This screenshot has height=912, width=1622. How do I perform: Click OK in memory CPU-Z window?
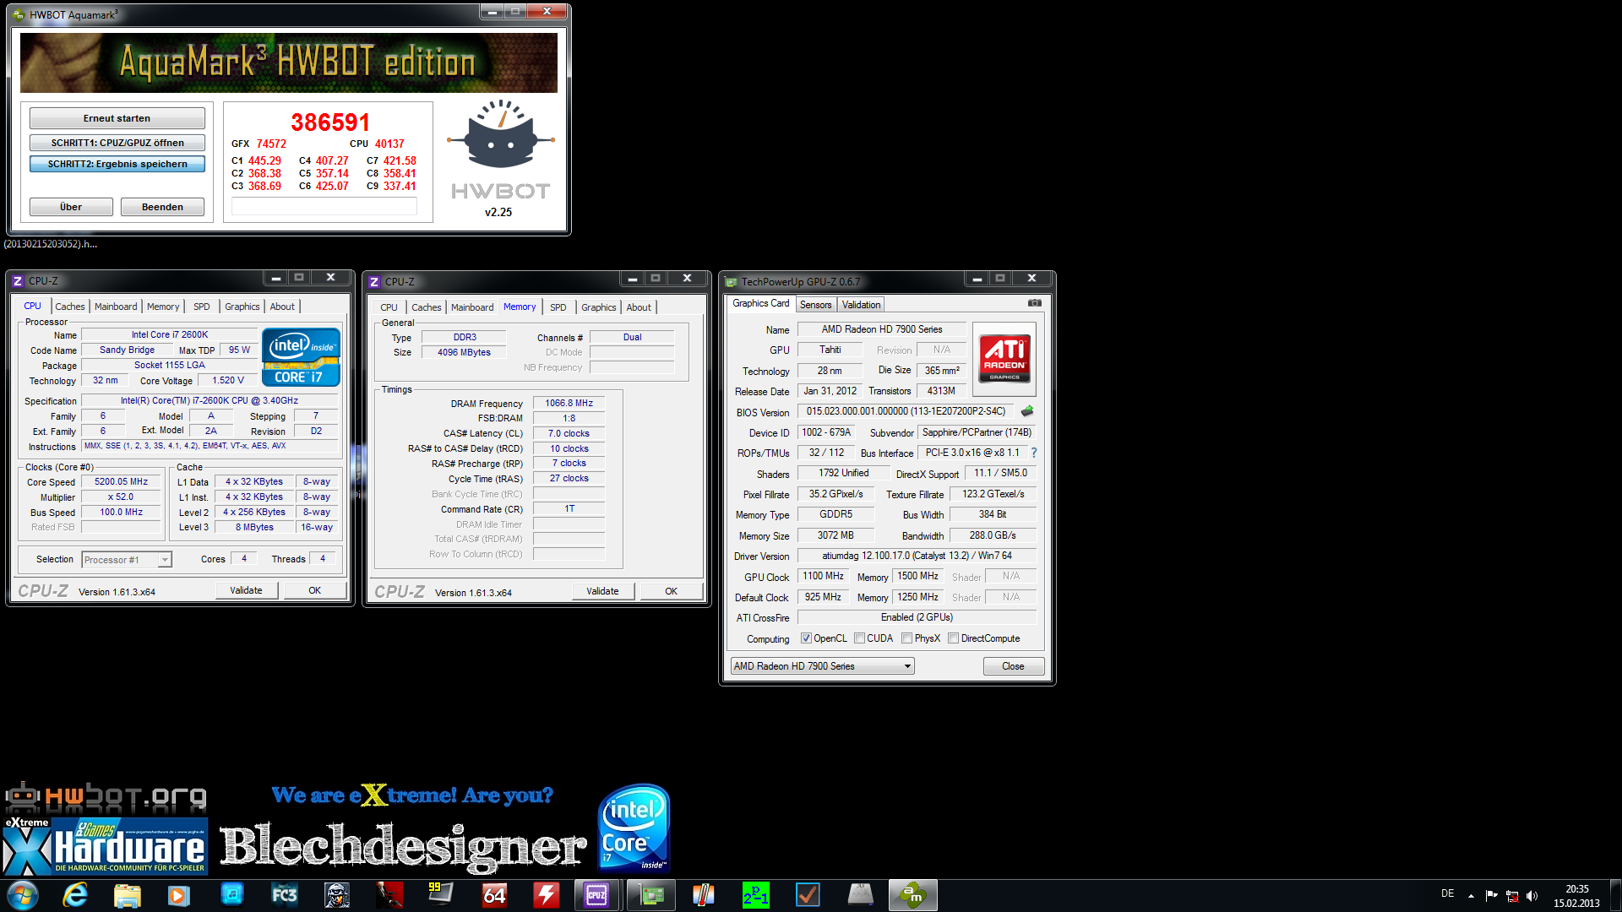(x=672, y=591)
